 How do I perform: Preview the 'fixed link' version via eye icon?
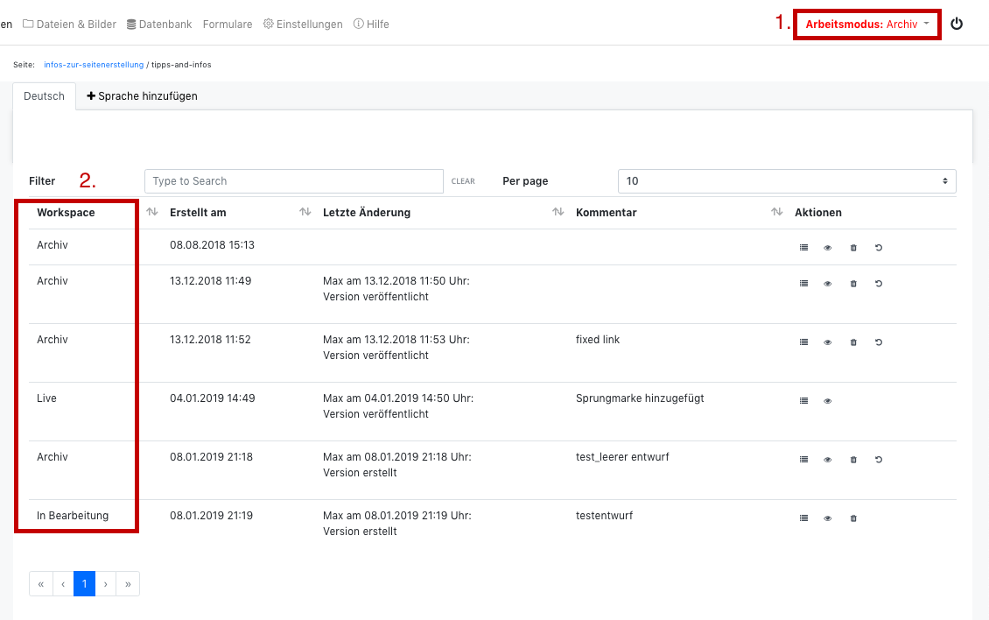(828, 342)
